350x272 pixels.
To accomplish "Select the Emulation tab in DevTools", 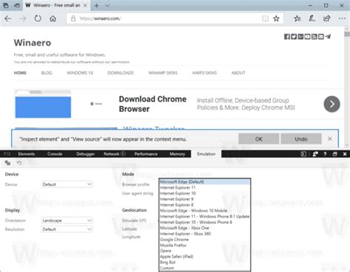I will (x=206, y=154).
